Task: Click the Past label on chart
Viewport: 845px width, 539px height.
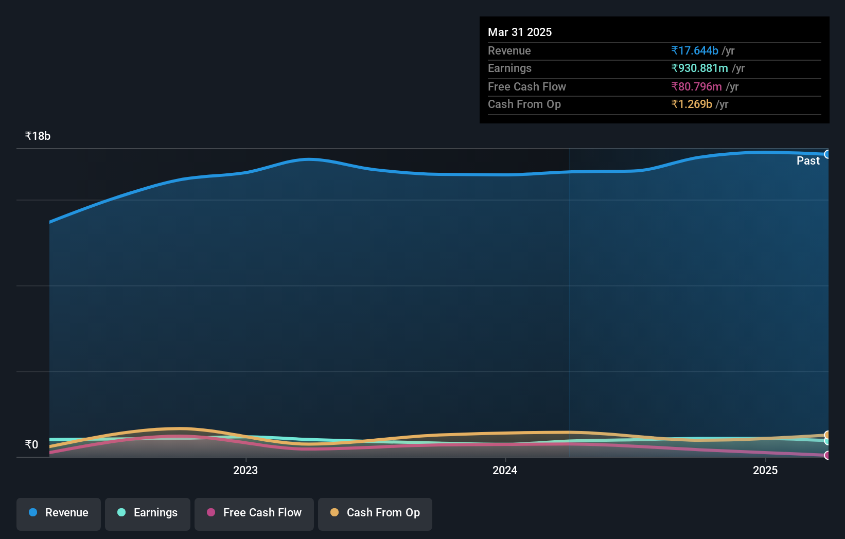Action: coord(808,161)
